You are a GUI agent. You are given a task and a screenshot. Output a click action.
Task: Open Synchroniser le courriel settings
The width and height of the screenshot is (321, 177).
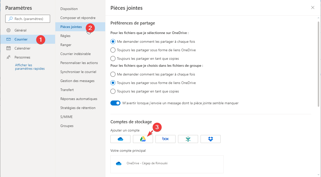[80, 72]
